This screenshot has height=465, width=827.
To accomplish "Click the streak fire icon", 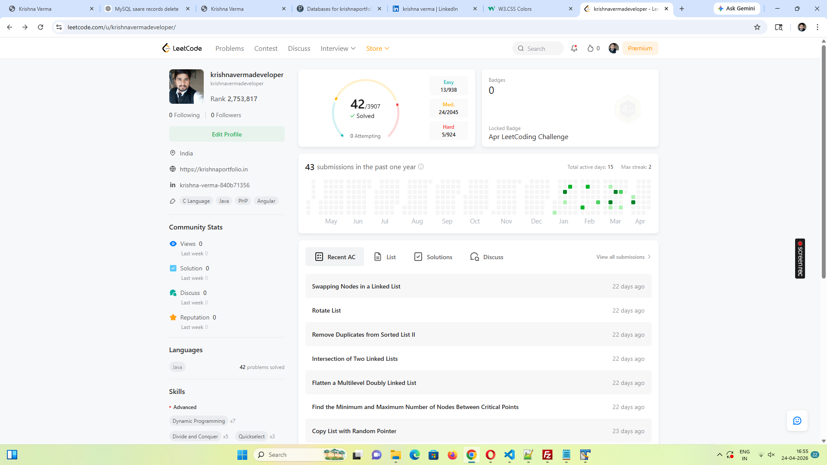I will point(591,49).
